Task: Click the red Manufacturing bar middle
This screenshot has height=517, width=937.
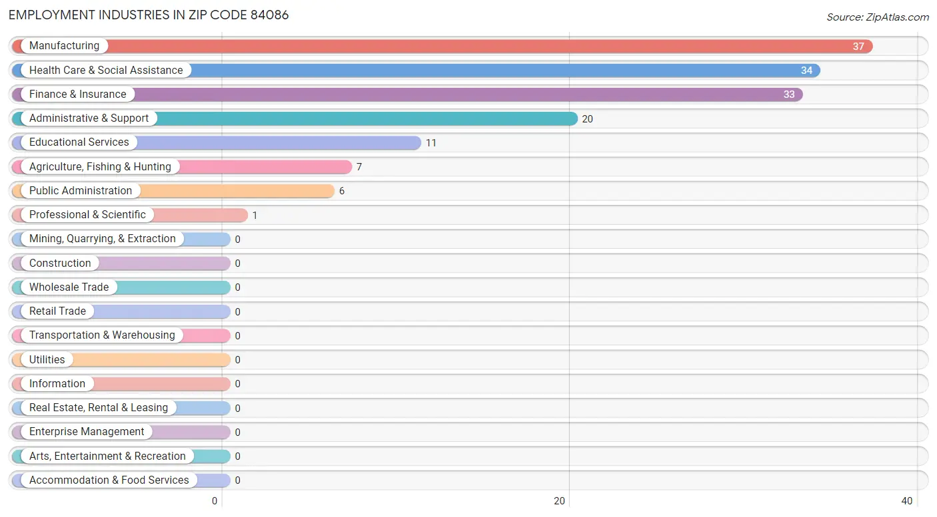Action: coord(443,46)
